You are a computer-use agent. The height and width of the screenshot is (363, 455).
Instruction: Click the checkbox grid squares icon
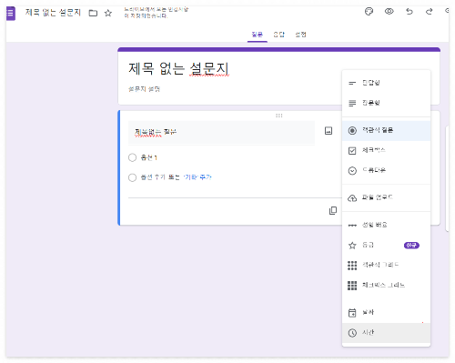(352, 286)
